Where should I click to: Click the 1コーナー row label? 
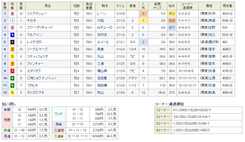point(163,110)
